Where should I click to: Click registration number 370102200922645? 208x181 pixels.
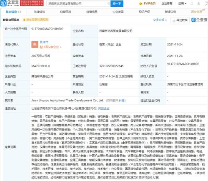(x=111, y=66)
